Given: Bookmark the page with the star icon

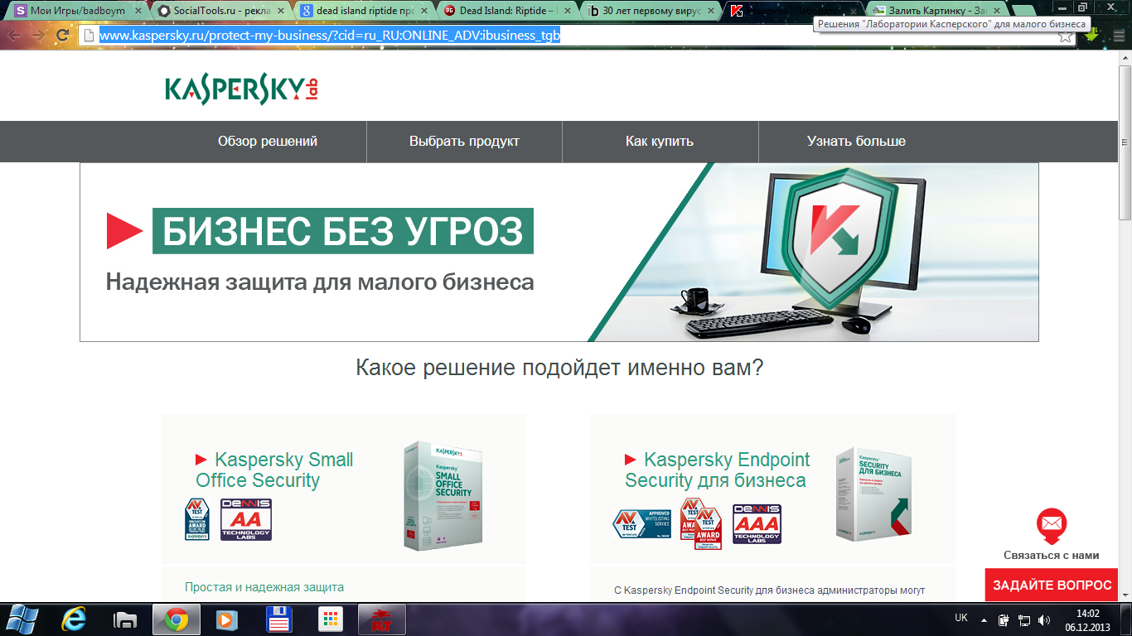Looking at the screenshot, I should click(x=1065, y=36).
